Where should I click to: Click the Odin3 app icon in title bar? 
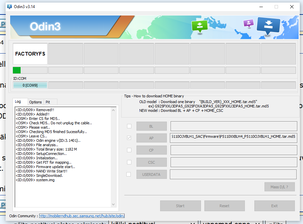click(x=9, y=6)
